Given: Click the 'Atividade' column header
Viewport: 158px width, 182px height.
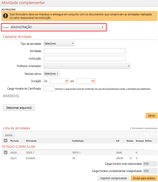Looking at the screenshot, I should click(x=31, y=141).
